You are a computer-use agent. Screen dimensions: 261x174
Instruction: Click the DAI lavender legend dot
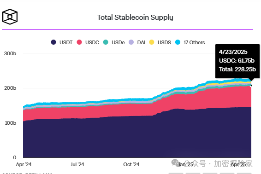point(131,42)
